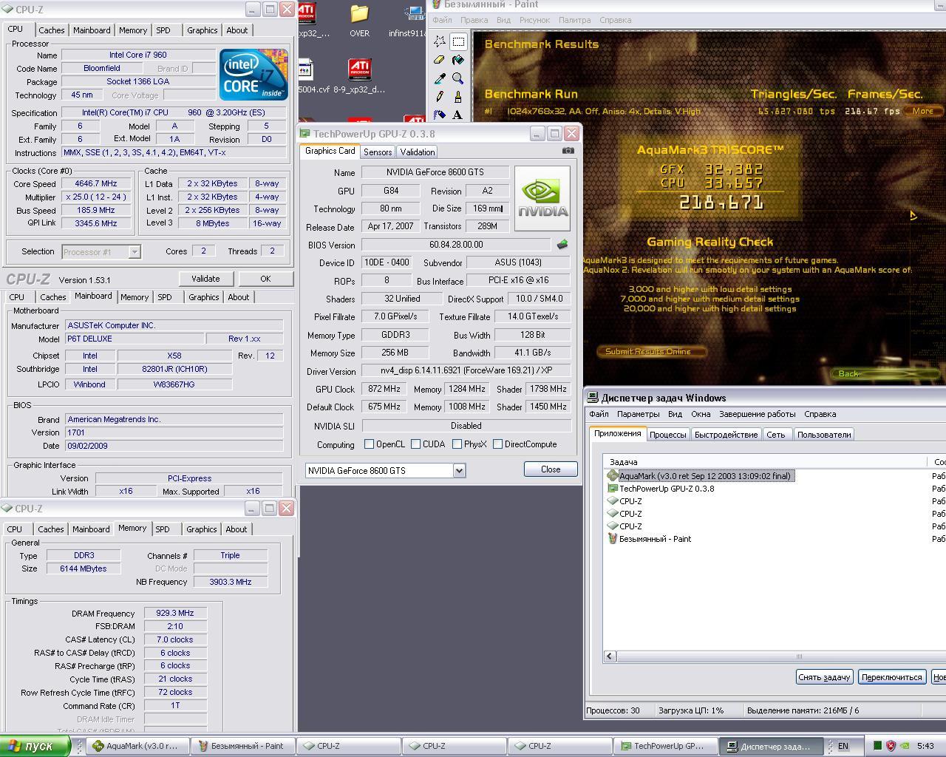Viewport: 946px width, 757px height.
Task: Click the Close button in GPU-Z
Action: [x=551, y=469]
